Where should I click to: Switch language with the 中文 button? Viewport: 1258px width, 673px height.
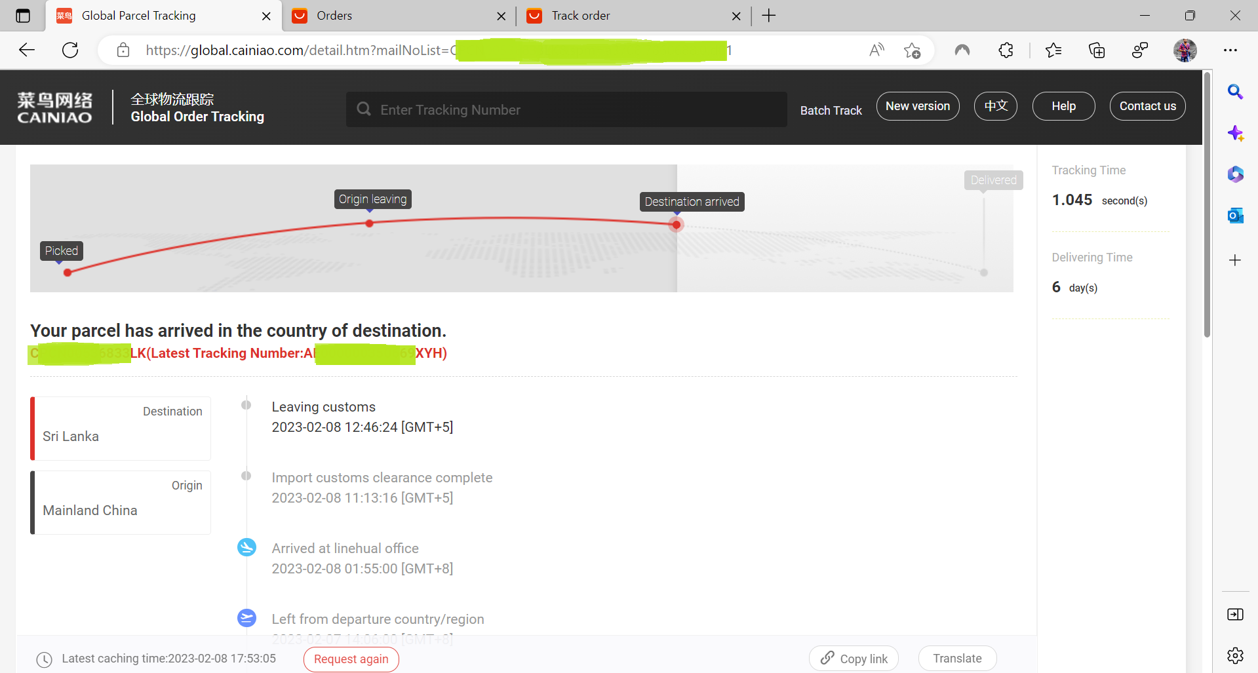click(995, 106)
